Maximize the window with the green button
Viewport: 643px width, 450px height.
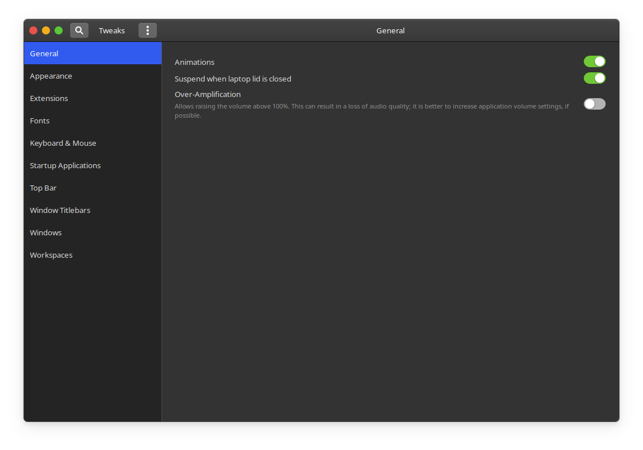coord(59,30)
